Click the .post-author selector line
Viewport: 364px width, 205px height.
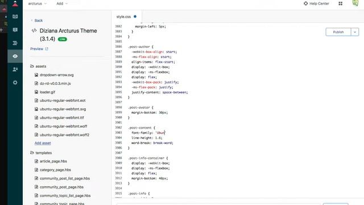[x=140, y=47]
